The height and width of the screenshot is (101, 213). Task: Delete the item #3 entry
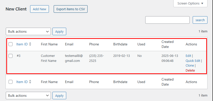[190, 70]
